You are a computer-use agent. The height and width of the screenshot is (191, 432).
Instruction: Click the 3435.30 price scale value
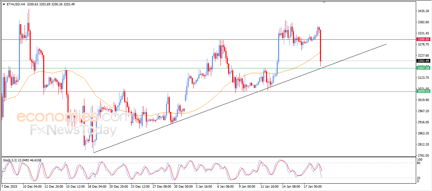(x=423, y=11)
